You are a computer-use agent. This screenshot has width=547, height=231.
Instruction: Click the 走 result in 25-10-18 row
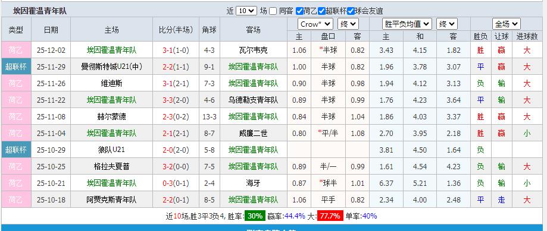[502, 200]
